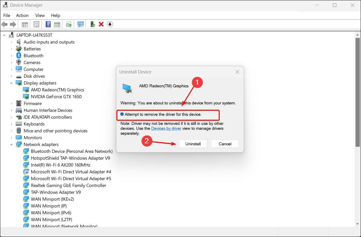The height and width of the screenshot is (237, 361).
Task: Cancel the Uninstall Device dialog
Action: [x=225, y=144]
